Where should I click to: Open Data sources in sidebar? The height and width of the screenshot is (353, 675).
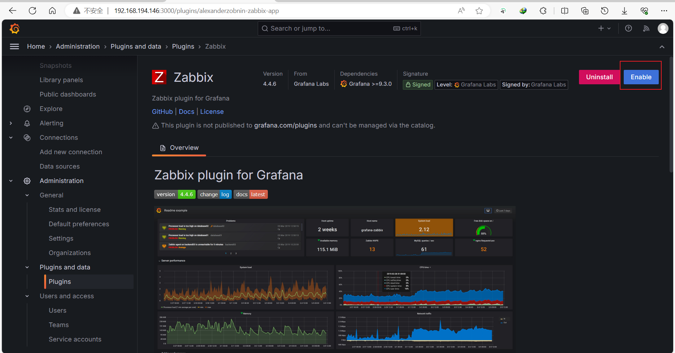[60, 166]
